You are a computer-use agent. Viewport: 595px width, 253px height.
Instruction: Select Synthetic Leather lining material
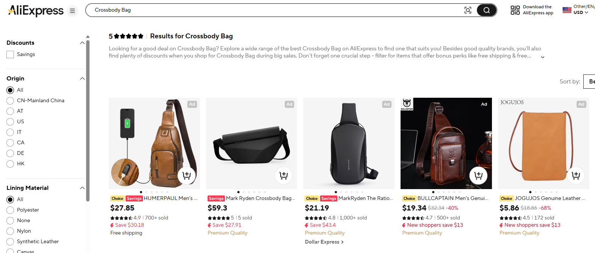click(x=10, y=241)
